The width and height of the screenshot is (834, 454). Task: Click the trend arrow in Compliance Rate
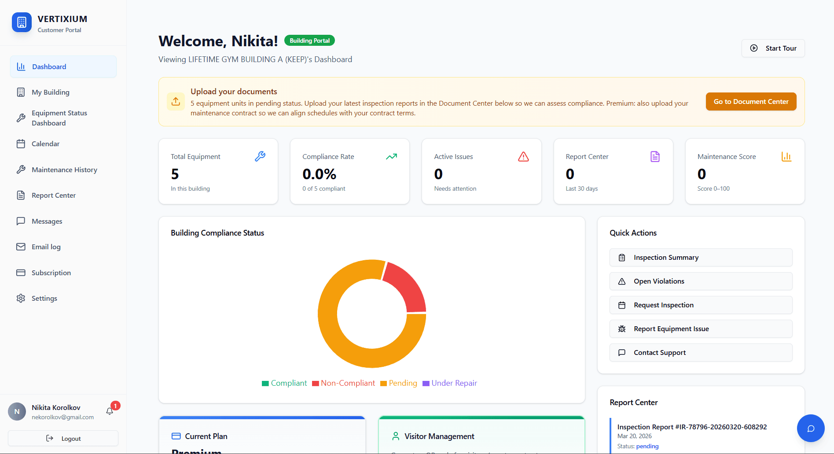click(391, 157)
